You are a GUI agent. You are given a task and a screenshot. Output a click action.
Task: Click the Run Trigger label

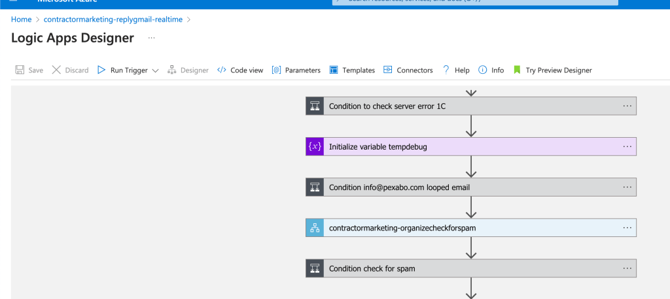(x=129, y=71)
